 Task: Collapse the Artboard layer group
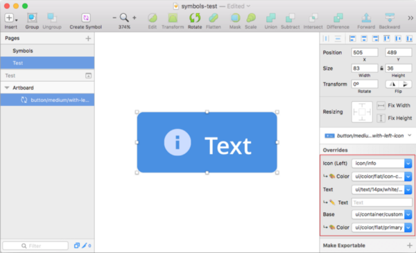[7, 88]
